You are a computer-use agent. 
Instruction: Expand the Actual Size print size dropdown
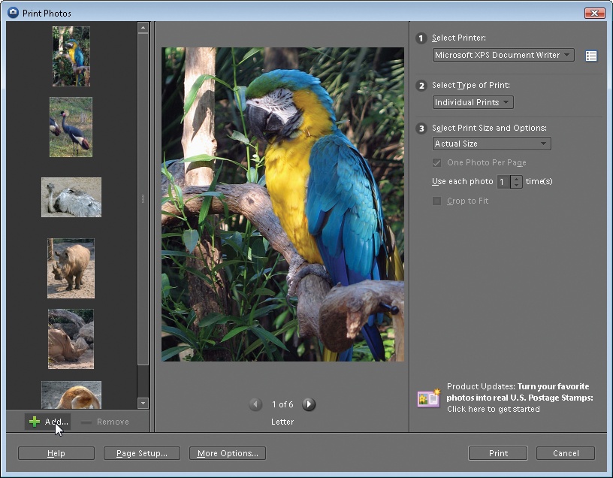click(x=491, y=144)
